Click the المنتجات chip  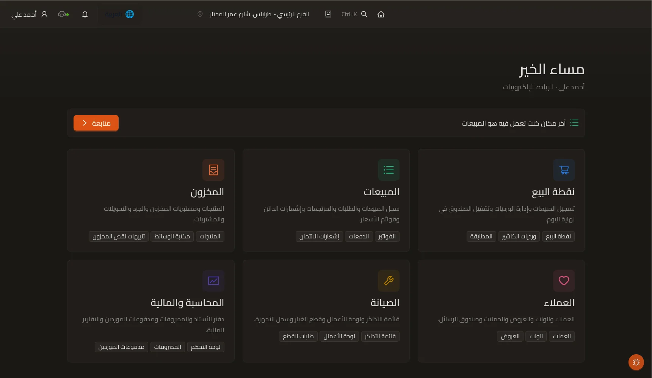(x=210, y=236)
